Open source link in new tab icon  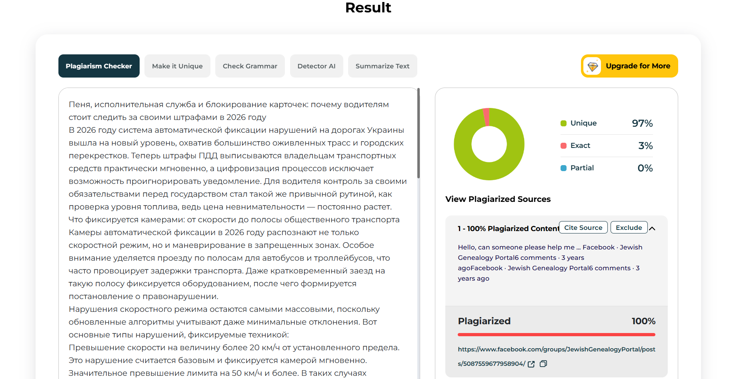pyautogui.click(x=531, y=364)
